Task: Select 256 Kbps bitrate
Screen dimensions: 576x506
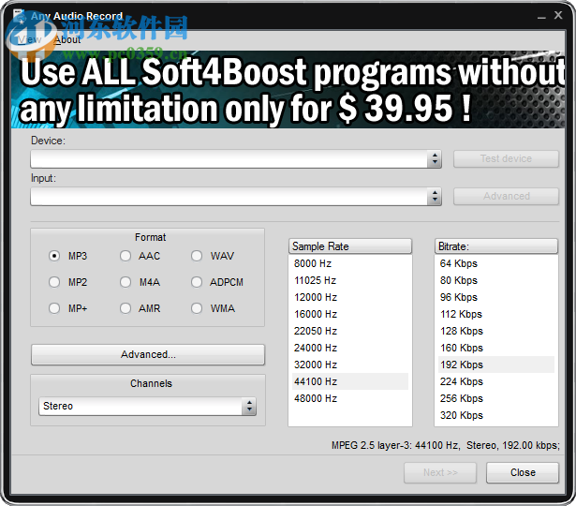Action: (496, 398)
